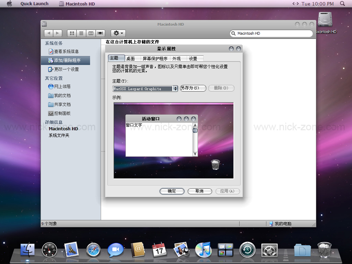Collapse the 其它位置 section header
Image resolution: width=352 pixels, height=264 pixels.
coord(54,78)
